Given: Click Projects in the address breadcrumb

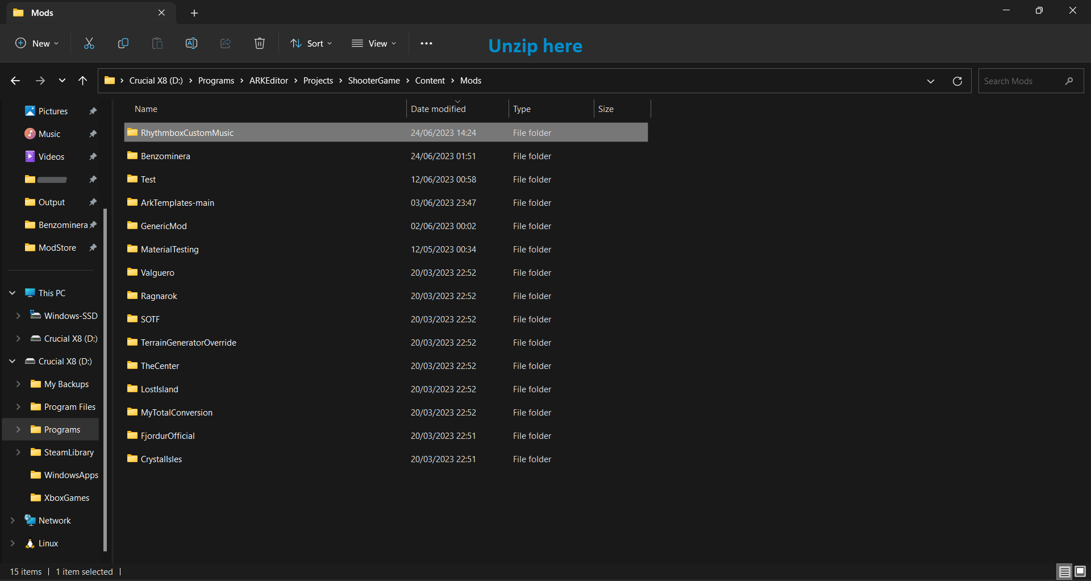Looking at the screenshot, I should pos(318,81).
